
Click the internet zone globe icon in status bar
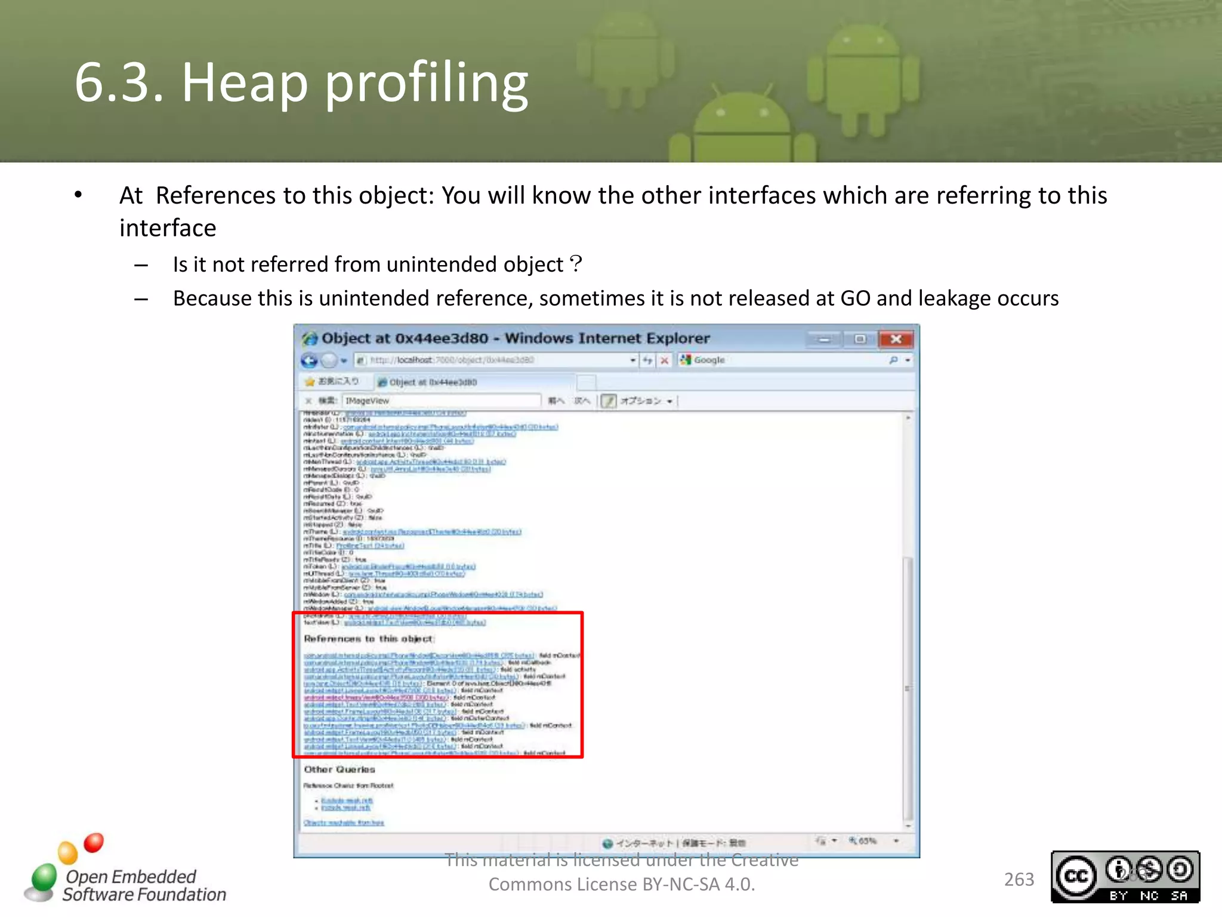(607, 843)
